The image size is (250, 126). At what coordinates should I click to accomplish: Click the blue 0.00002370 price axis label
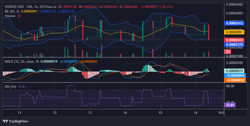pyautogui.click(x=234, y=45)
